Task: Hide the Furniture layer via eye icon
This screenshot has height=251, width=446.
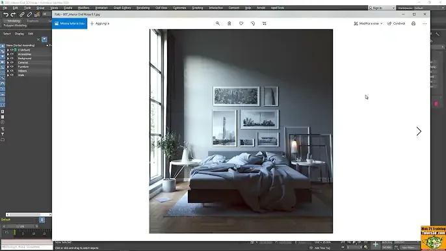Action: (x=12, y=66)
